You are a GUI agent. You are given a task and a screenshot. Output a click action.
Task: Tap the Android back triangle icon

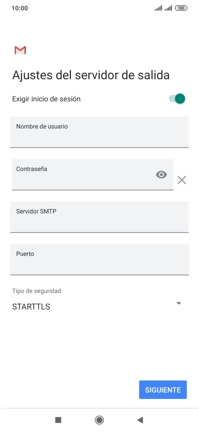pos(140,420)
